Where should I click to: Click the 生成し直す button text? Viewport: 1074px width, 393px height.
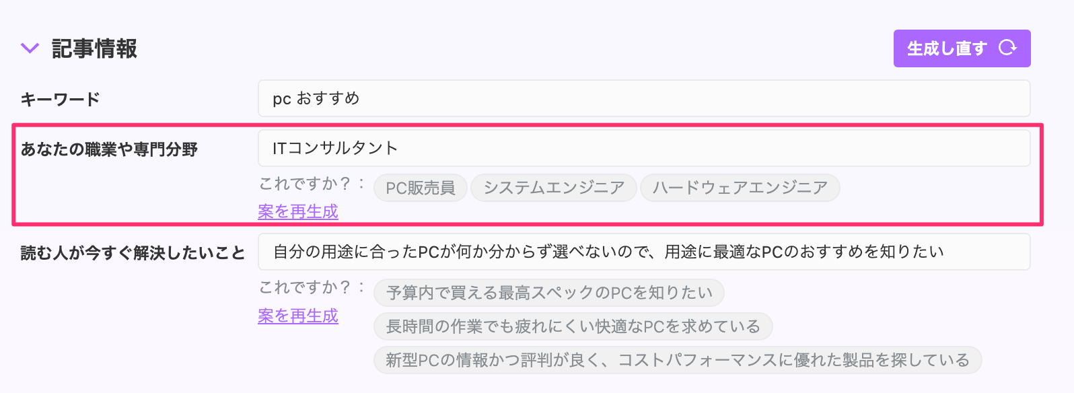947,48
